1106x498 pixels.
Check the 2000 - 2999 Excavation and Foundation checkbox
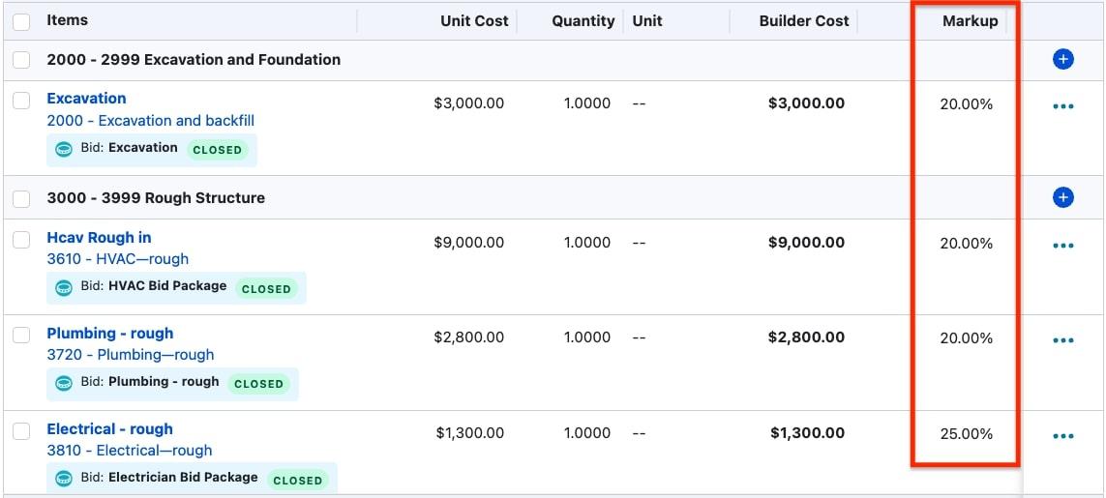pyautogui.click(x=21, y=60)
